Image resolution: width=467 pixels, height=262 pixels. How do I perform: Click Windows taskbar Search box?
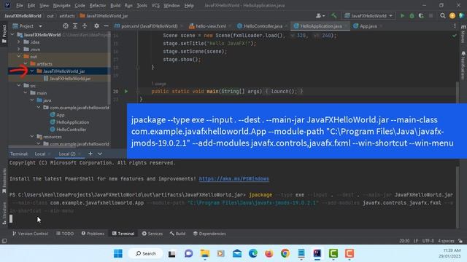(146, 253)
